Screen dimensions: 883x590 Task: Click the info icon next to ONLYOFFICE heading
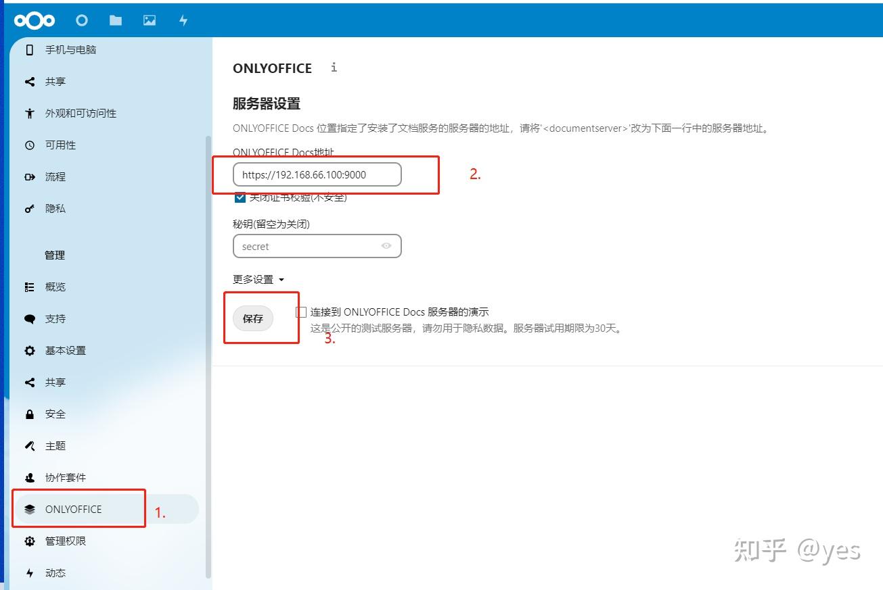334,67
